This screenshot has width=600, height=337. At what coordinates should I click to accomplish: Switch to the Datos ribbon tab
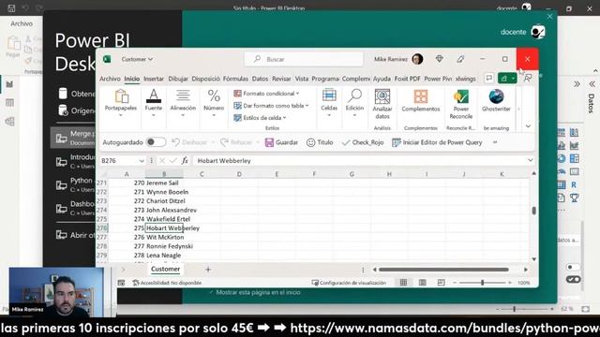click(x=260, y=79)
